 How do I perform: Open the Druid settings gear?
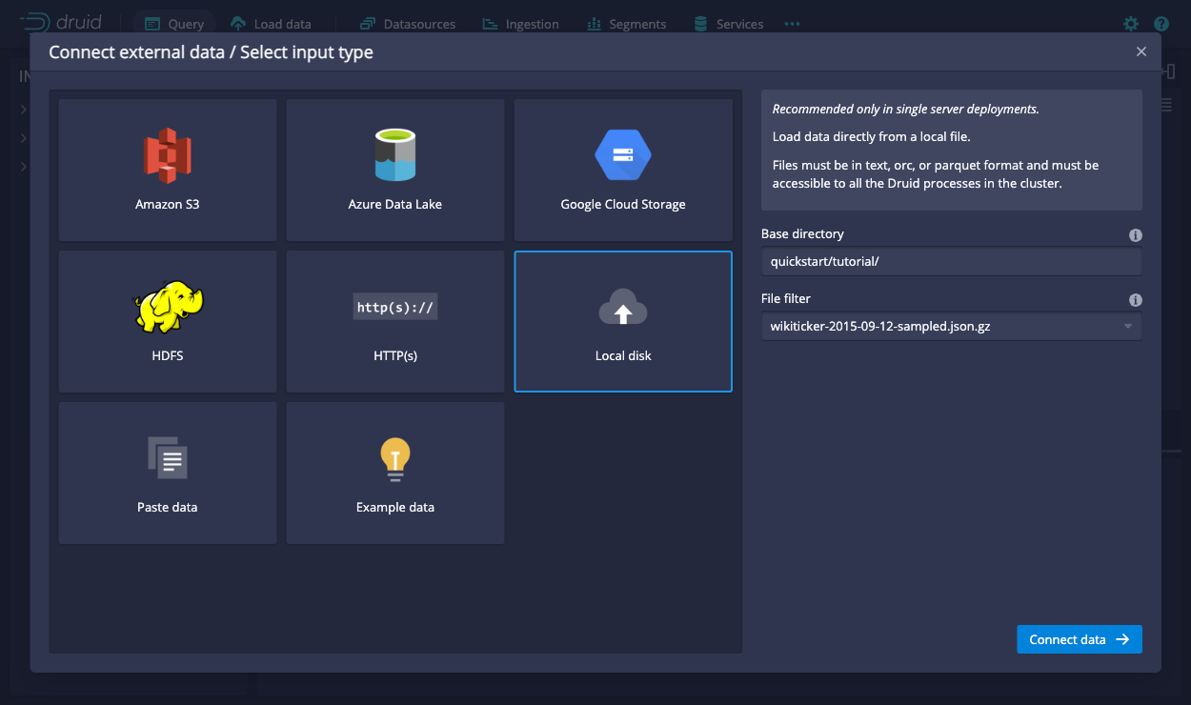tap(1130, 23)
